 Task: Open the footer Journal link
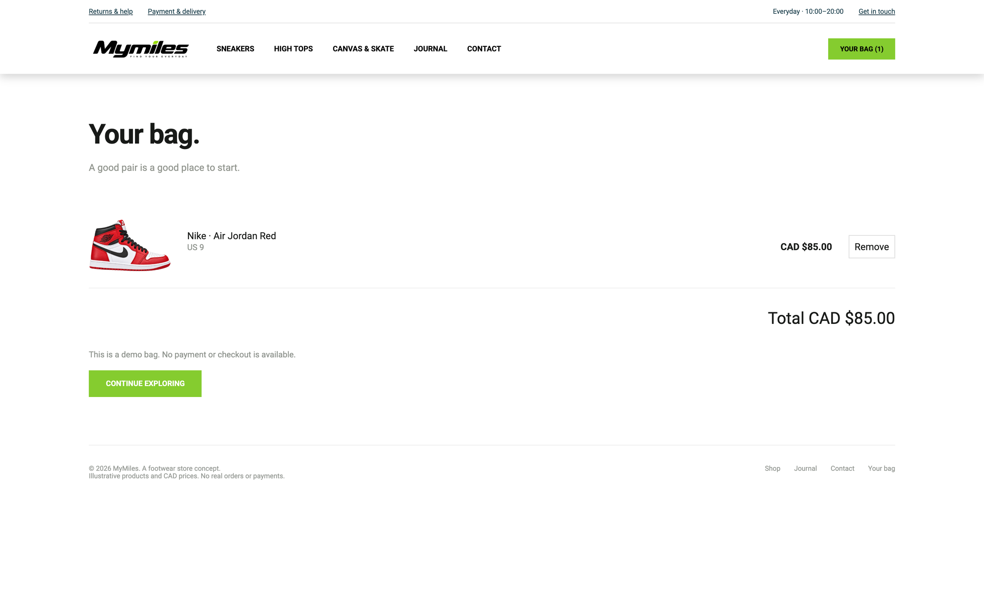(x=805, y=468)
